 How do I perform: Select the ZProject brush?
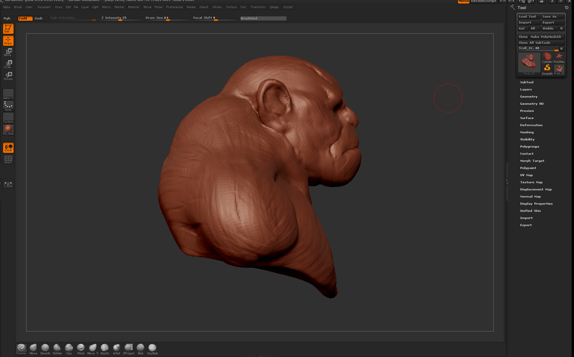click(129, 349)
